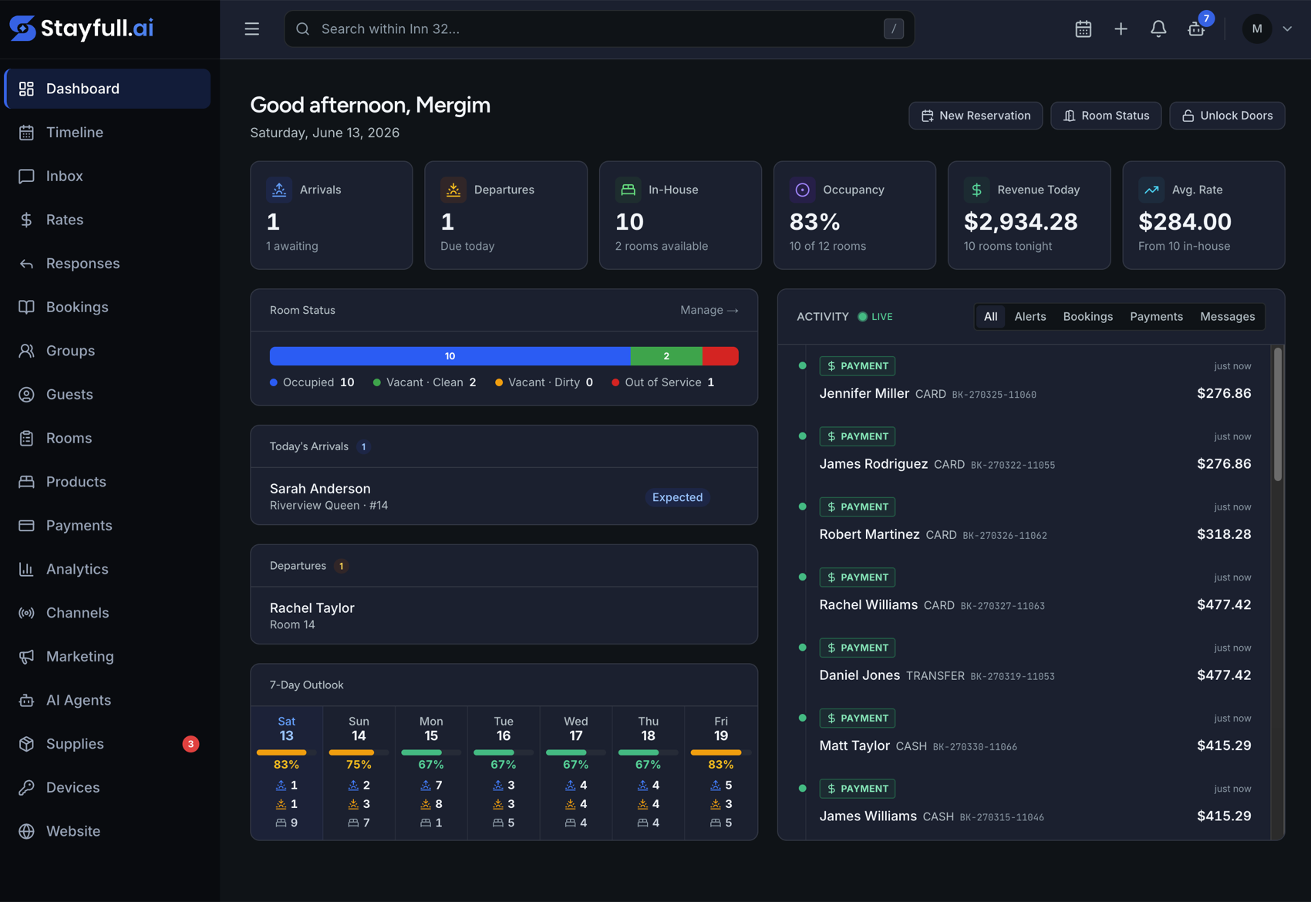Image resolution: width=1311 pixels, height=902 pixels.
Task: Click Unlock Doors button
Action: coord(1227,116)
